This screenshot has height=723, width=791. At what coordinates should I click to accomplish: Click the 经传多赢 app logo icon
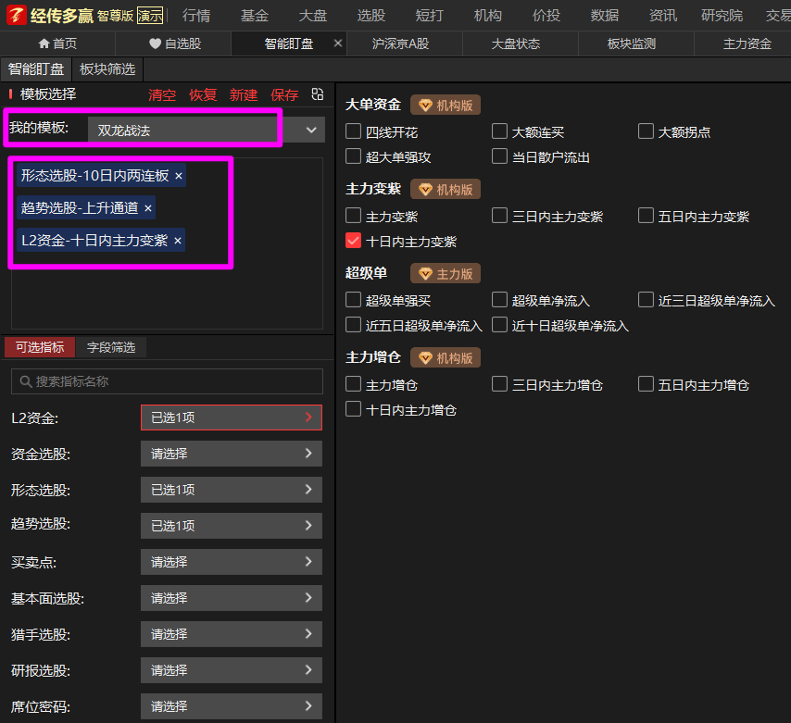(15, 15)
